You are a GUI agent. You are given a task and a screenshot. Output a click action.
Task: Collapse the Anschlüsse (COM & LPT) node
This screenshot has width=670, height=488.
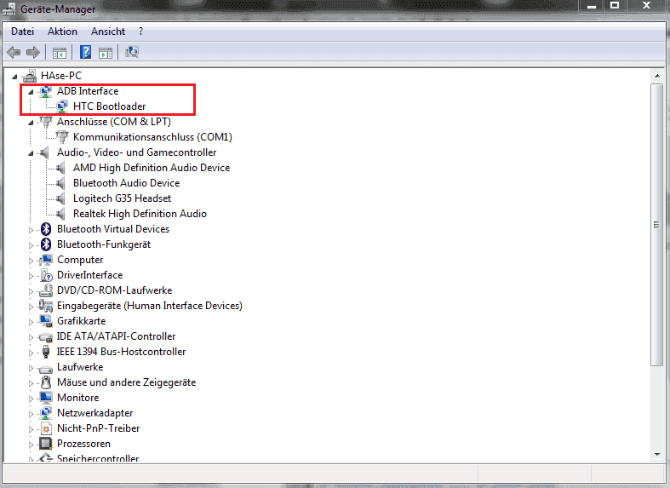click(31, 123)
